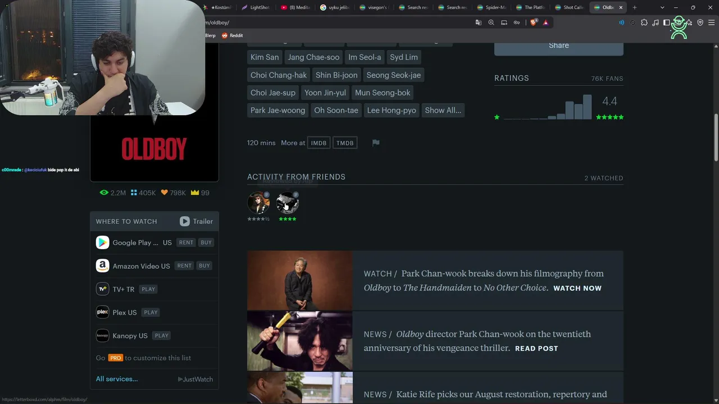The width and height of the screenshot is (719, 404).
Task: Click the yellow crown top-films icon
Action: tap(195, 192)
